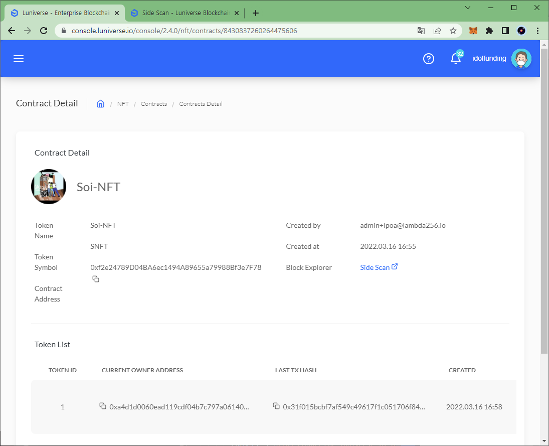Copy the last TX hash of token 1
Viewport: 549px width, 446px height.
pos(276,406)
